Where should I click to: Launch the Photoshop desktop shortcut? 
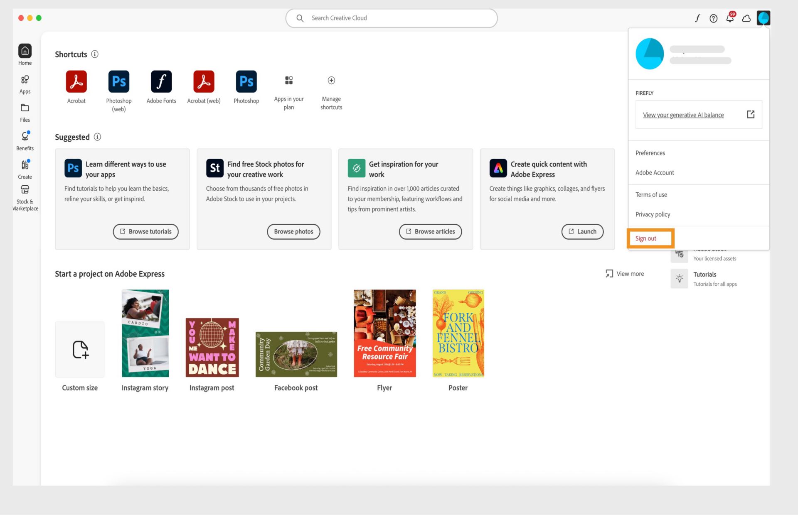coord(246,81)
